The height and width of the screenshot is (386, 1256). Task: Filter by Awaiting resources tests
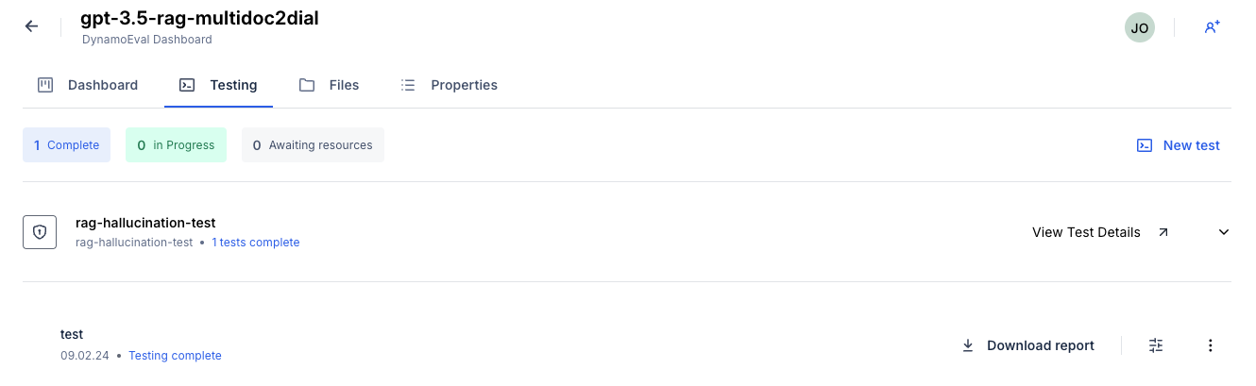[x=313, y=145]
